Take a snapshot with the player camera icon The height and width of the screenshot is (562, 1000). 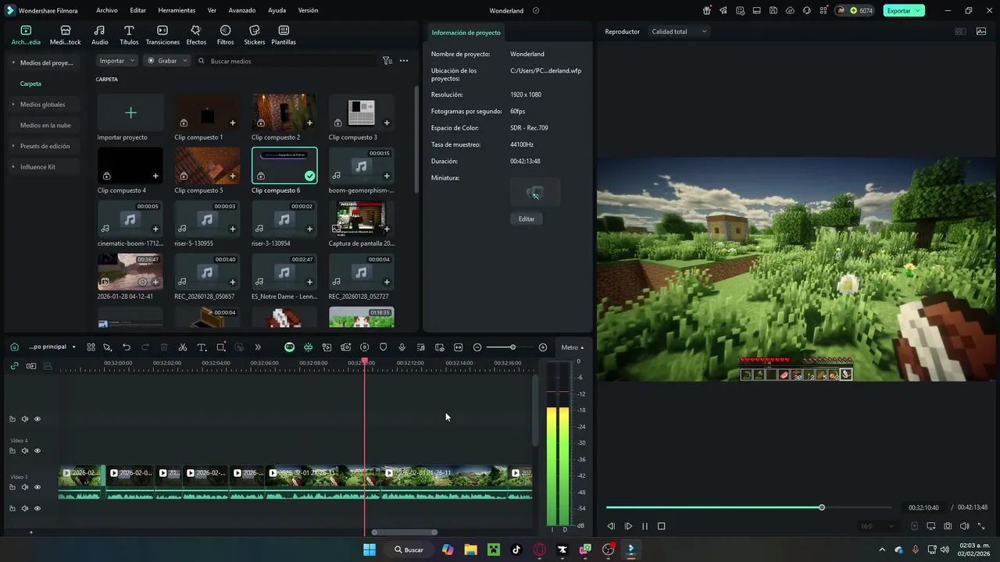(948, 526)
